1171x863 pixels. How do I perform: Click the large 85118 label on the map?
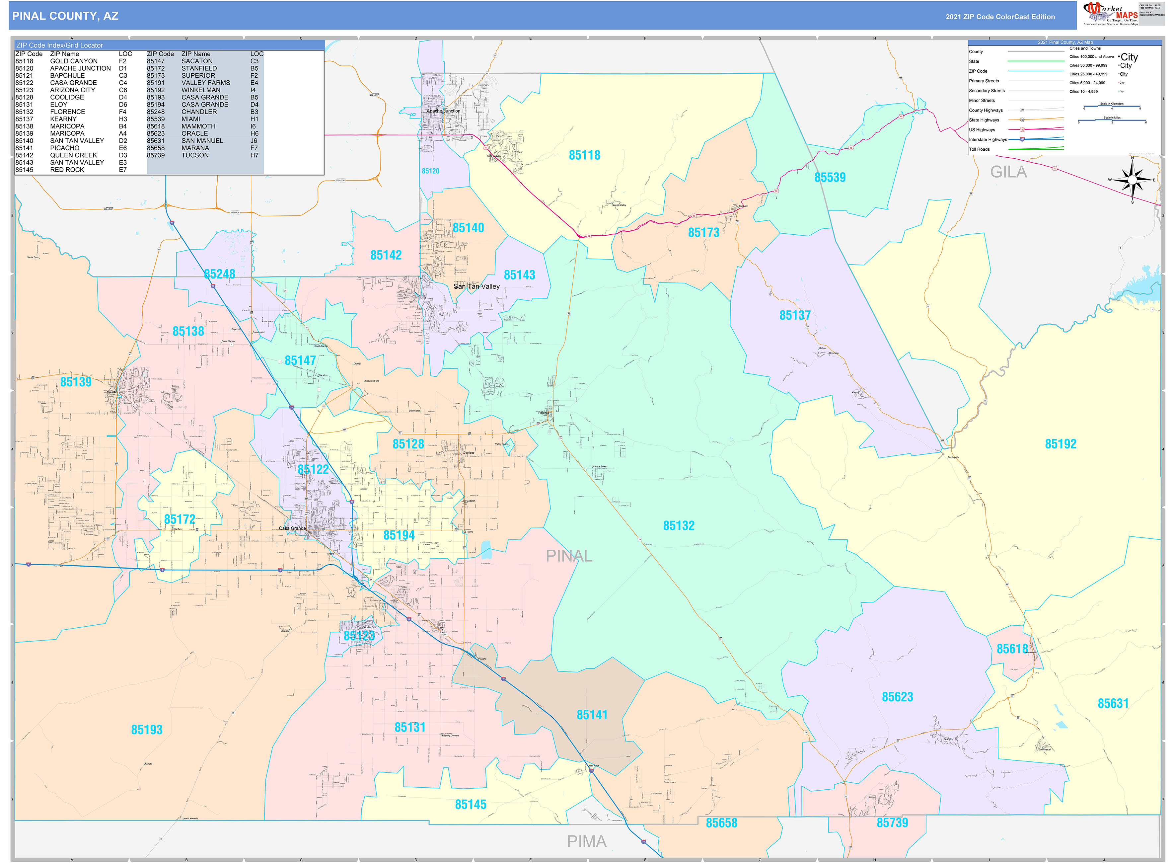click(584, 155)
